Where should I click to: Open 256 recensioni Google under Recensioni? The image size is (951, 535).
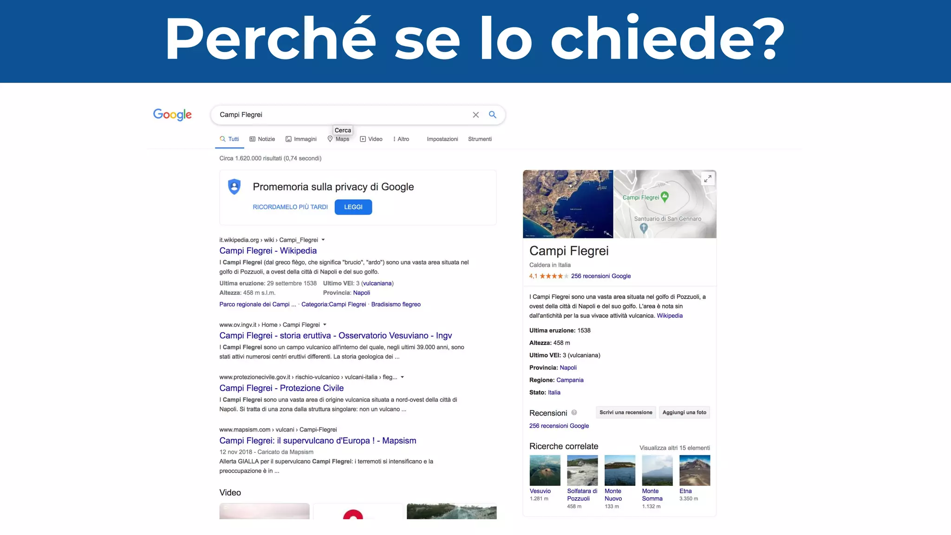pyautogui.click(x=559, y=426)
